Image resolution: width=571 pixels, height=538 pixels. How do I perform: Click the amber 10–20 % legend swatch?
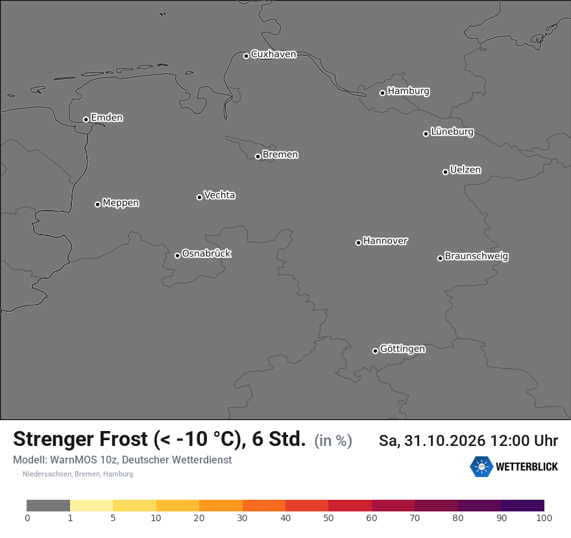tap(178, 506)
